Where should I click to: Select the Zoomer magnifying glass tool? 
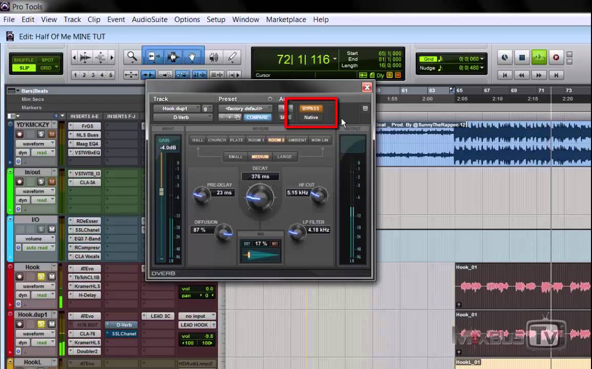click(132, 57)
